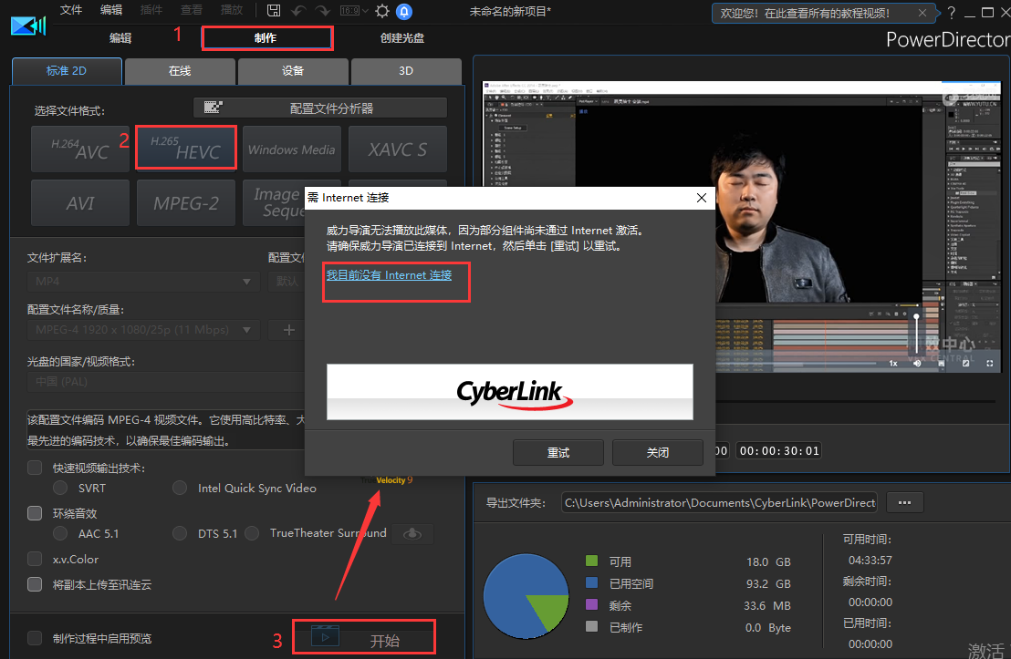
Task: Open the 配置文件分析器 button
Action: pos(320,108)
